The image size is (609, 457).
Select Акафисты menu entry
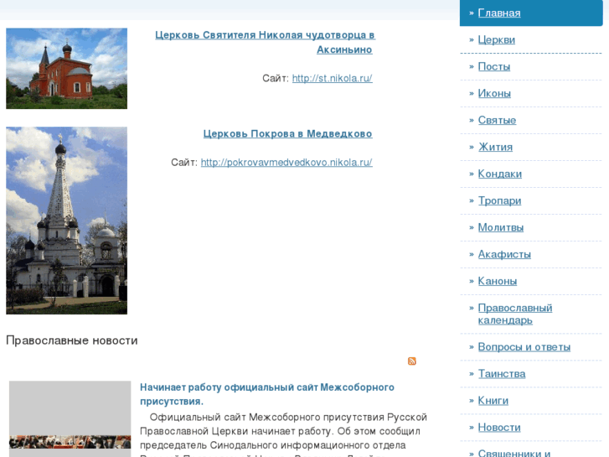pos(504,254)
